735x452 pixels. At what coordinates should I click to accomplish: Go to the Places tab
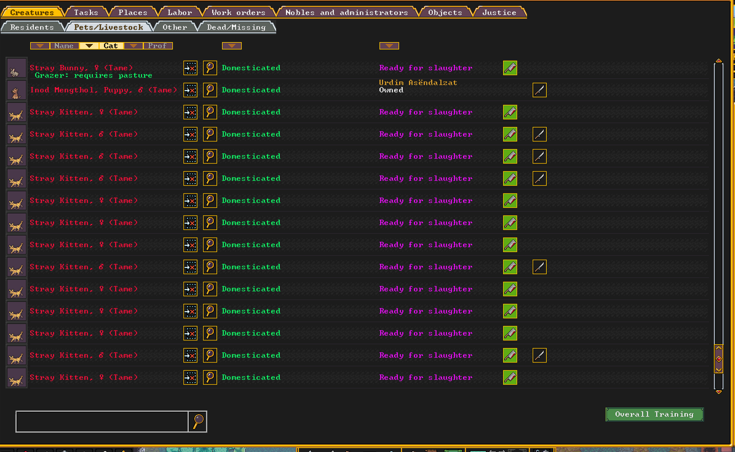pyautogui.click(x=133, y=12)
